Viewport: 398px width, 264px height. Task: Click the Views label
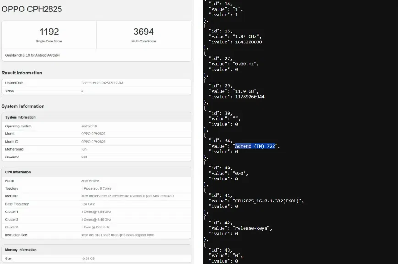[x=10, y=90]
